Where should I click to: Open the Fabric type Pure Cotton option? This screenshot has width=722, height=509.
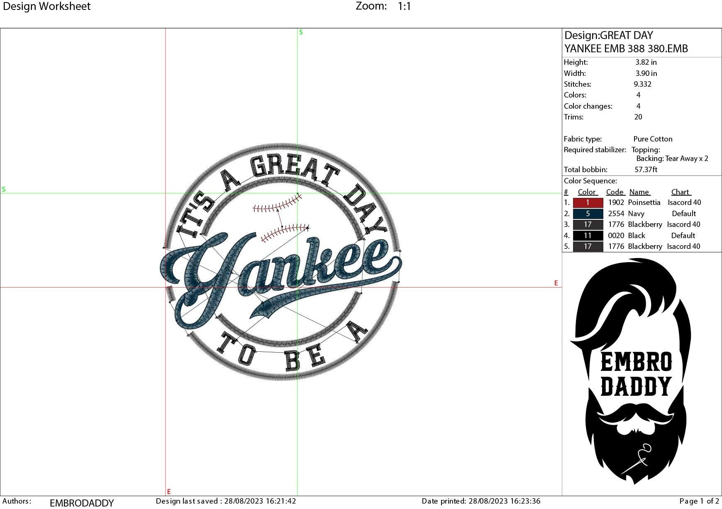652,139
